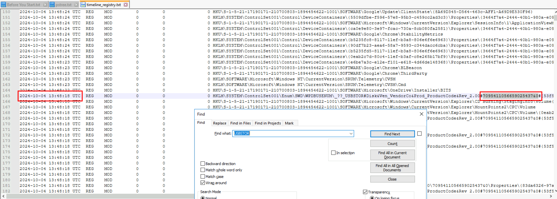Open the Find in Files tab
This screenshot has height=199, width=557.
tap(241, 123)
